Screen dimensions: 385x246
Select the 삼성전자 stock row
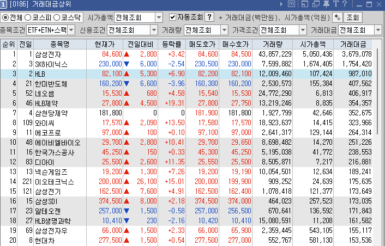(x=187, y=54)
